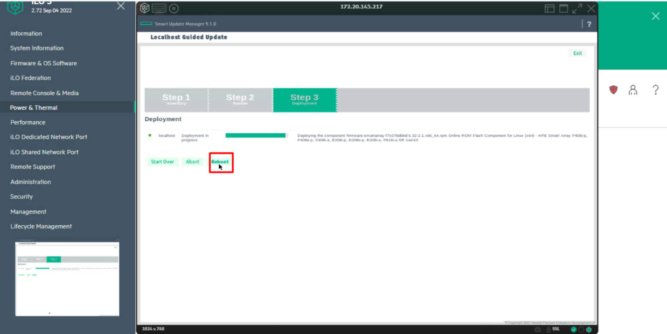
Task: Open the Performance page
Action: 28,122
